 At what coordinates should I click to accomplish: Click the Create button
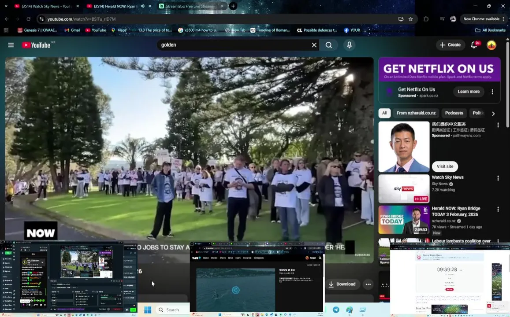click(450, 45)
